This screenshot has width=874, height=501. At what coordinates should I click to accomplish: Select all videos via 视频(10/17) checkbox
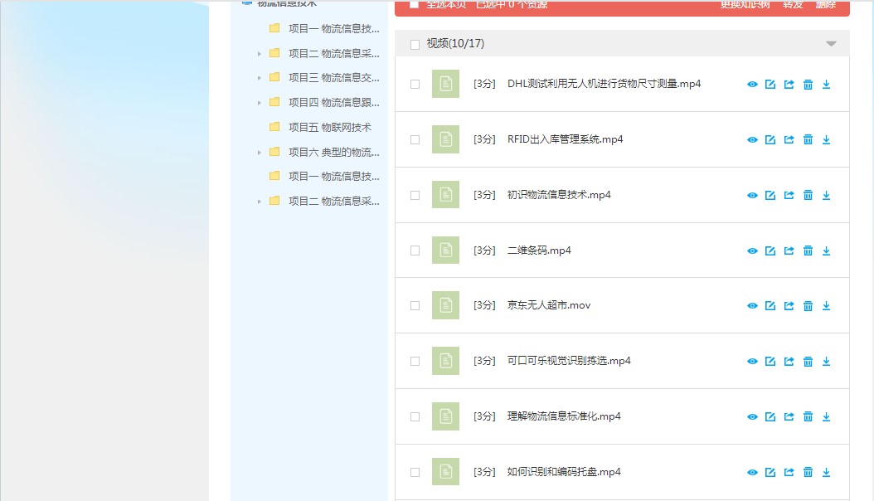[x=415, y=45]
